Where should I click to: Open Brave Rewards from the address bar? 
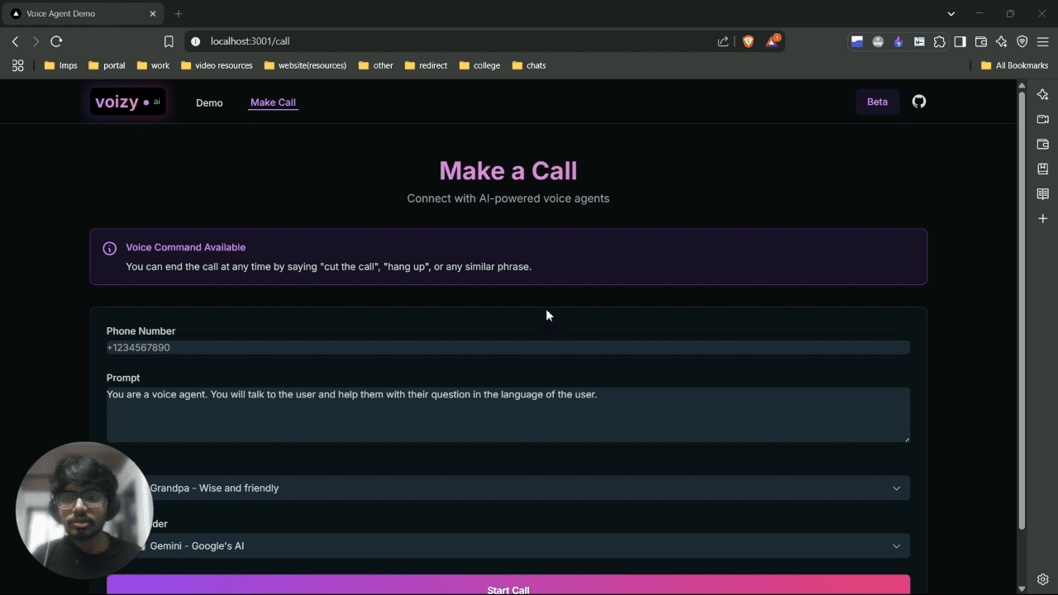tap(771, 40)
